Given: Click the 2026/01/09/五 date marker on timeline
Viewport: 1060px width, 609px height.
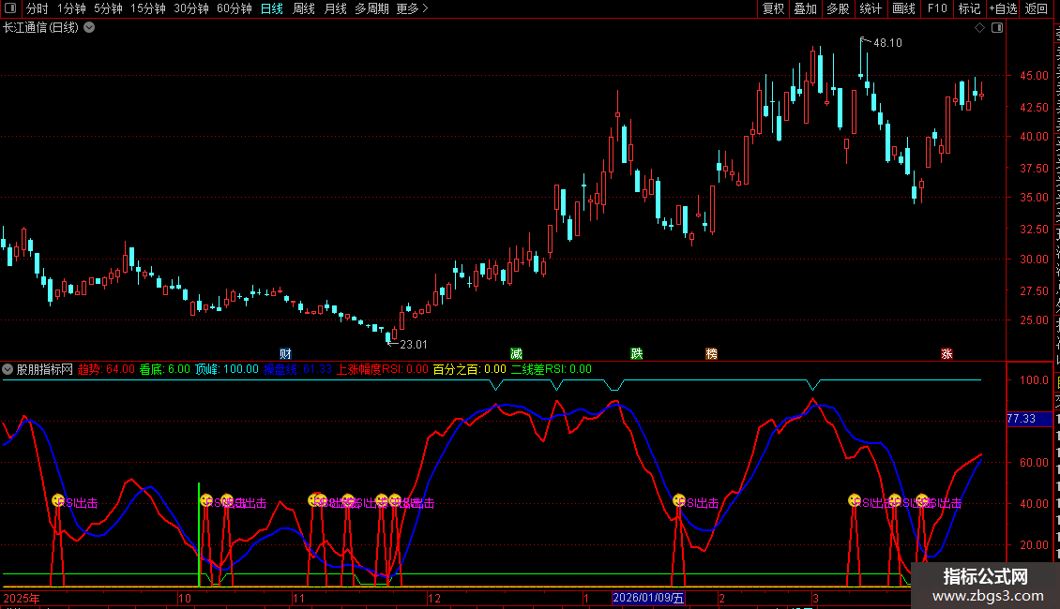Looking at the screenshot, I should coord(648,598).
